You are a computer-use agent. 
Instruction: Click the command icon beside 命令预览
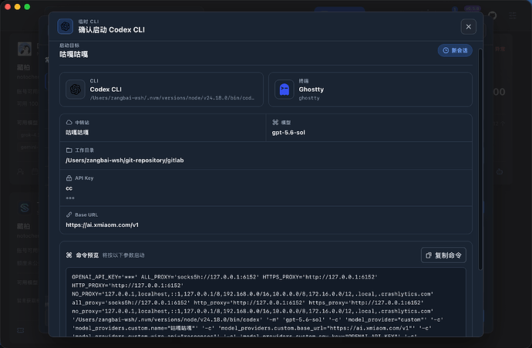(69, 255)
